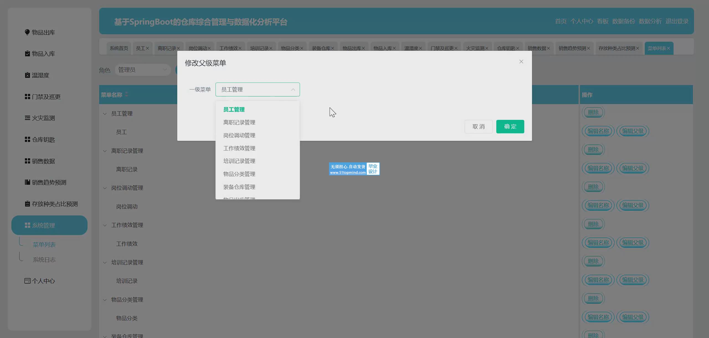Click the 个人中心 card icon in sidebar
Image resolution: width=709 pixels, height=338 pixels.
27,281
